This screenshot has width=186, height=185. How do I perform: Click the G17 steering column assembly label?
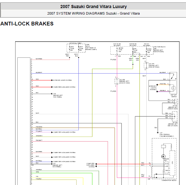[166, 134]
